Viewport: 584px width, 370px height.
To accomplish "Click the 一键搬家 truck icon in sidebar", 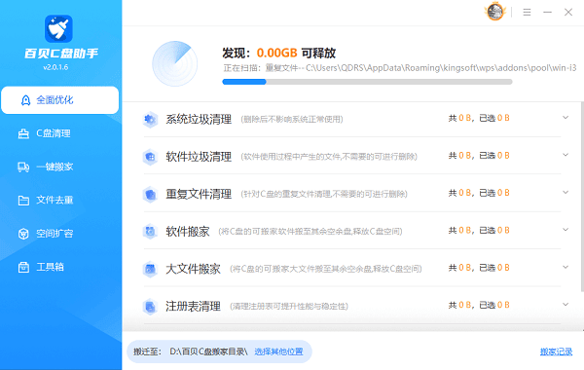I will (x=23, y=166).
